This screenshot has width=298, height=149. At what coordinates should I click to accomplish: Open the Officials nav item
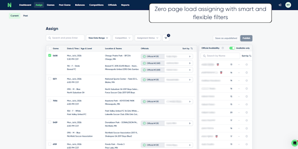tap(112, 5)
